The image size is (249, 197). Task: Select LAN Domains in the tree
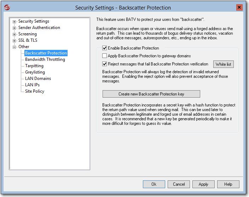(x=38, y=79)
